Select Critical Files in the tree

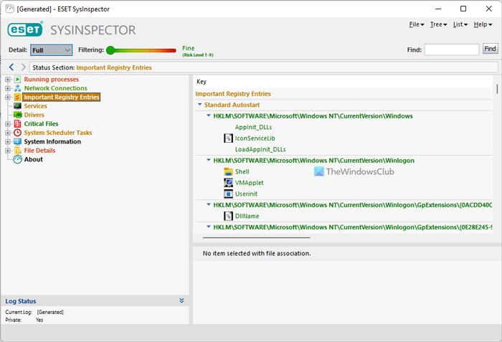tap(41, 123)
